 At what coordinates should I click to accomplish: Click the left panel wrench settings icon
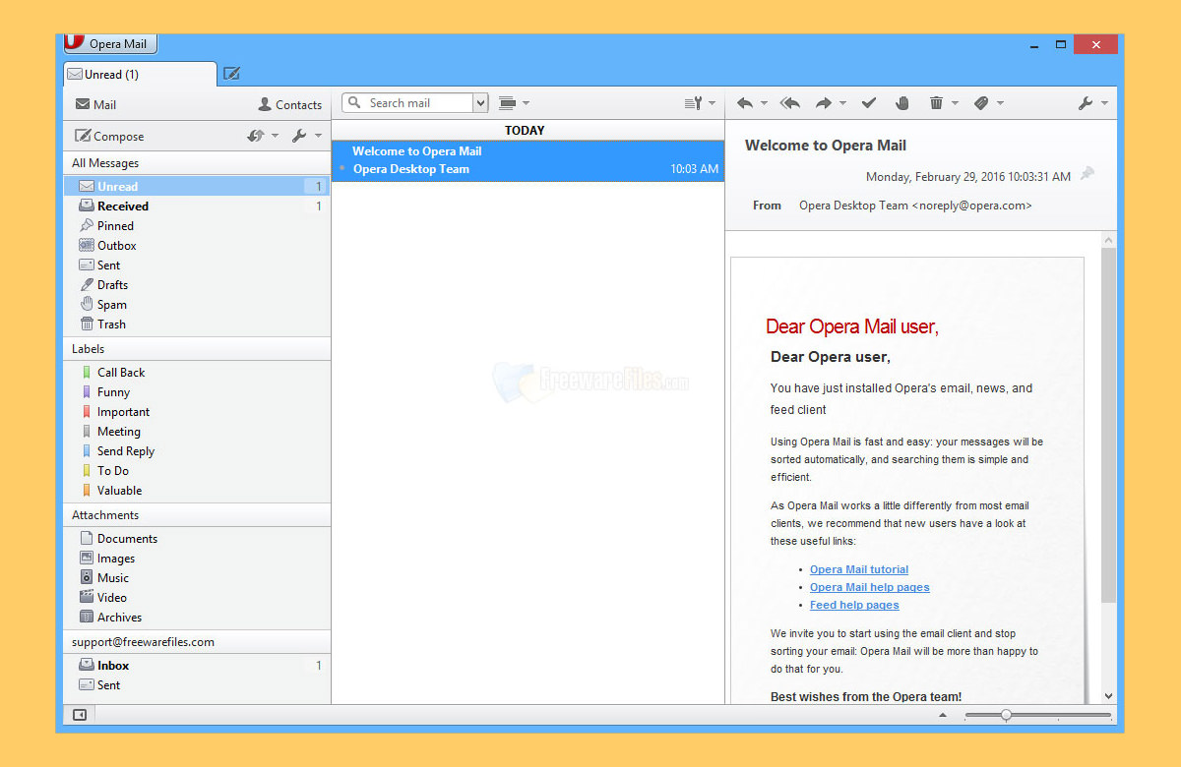299,137
